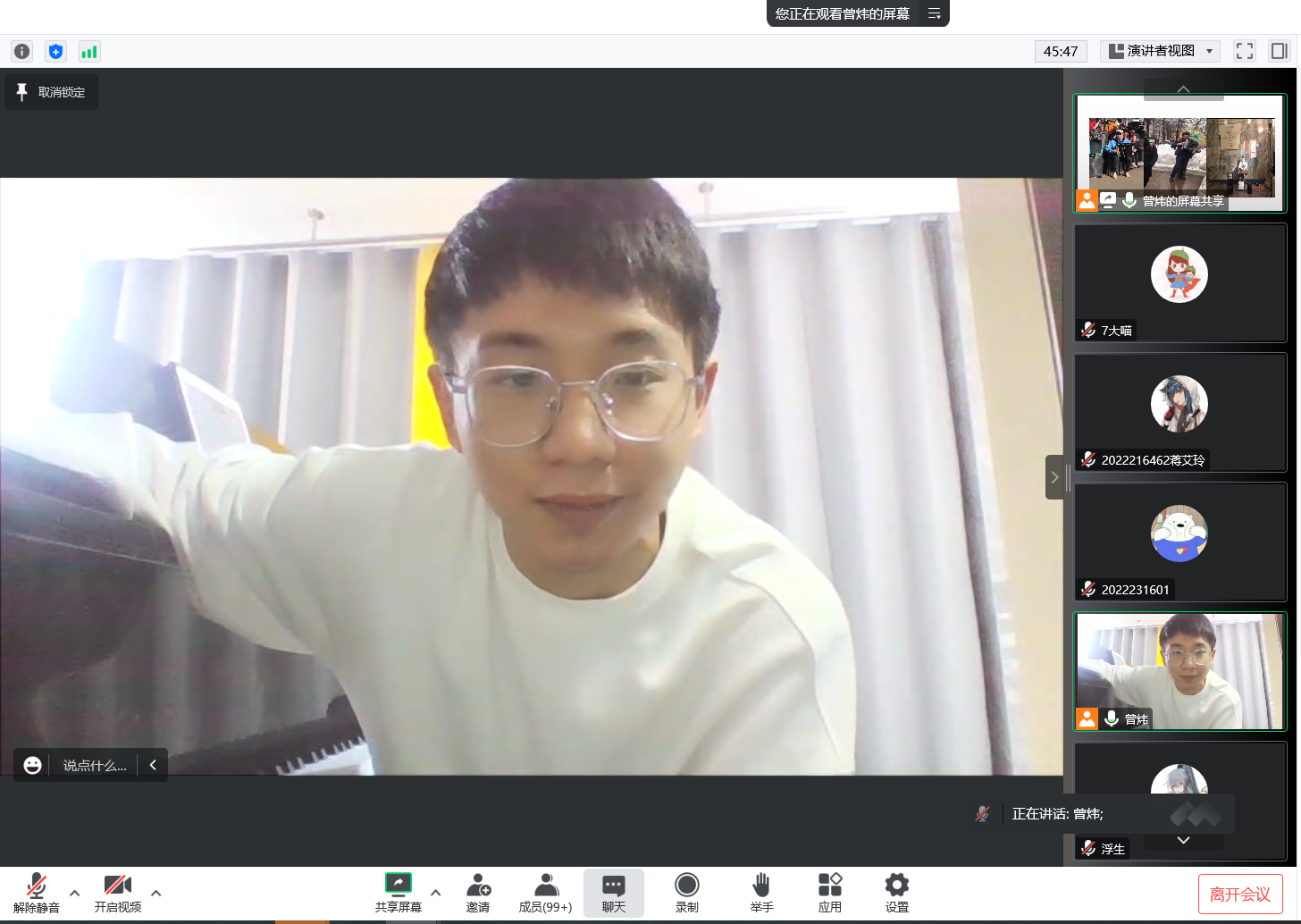Open the emoji reaction smiley

33,765
